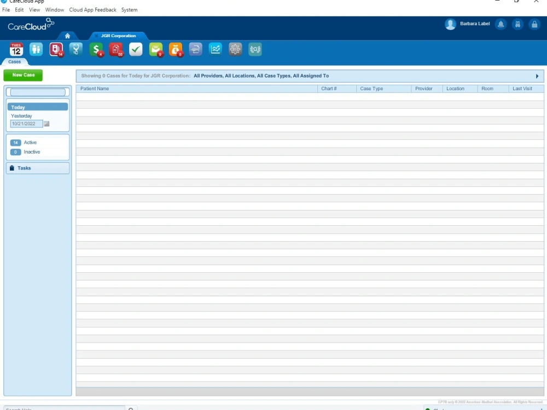Image resolution: width=547 pixels, height=410 pixels.
Task: Show Inactive cases
Action: pyautogui.click(x=32, y=152)
